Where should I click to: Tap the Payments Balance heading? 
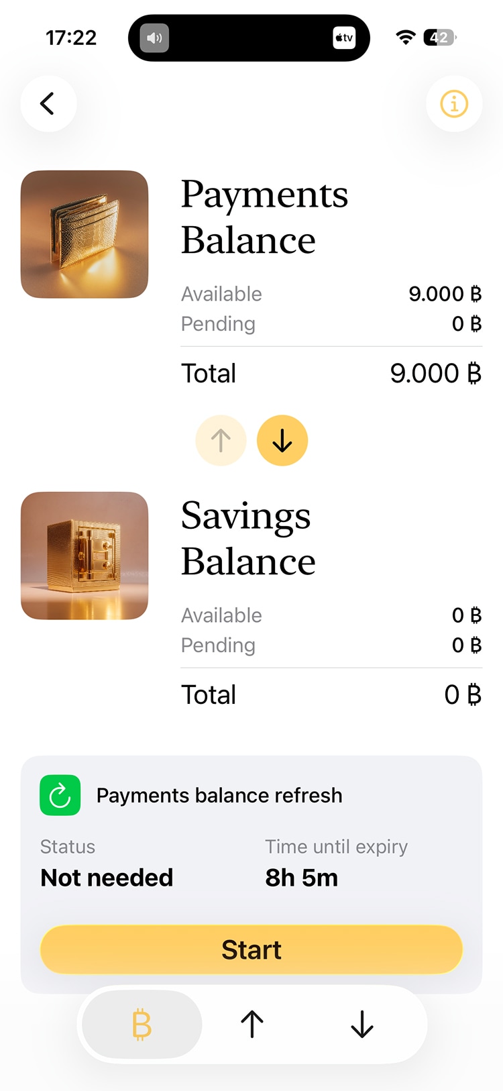[x=264, y=217]
